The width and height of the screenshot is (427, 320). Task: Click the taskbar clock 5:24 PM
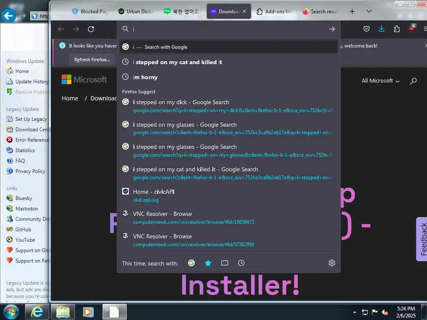(x=406, y=312)
